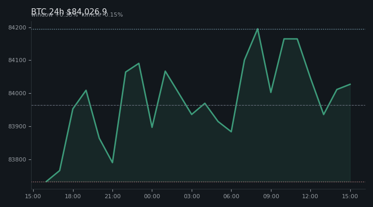Click the line's final data point at 15:00
Image resolution: width=373 pixels, height=207 pixels.
click(x=350, y=84)
